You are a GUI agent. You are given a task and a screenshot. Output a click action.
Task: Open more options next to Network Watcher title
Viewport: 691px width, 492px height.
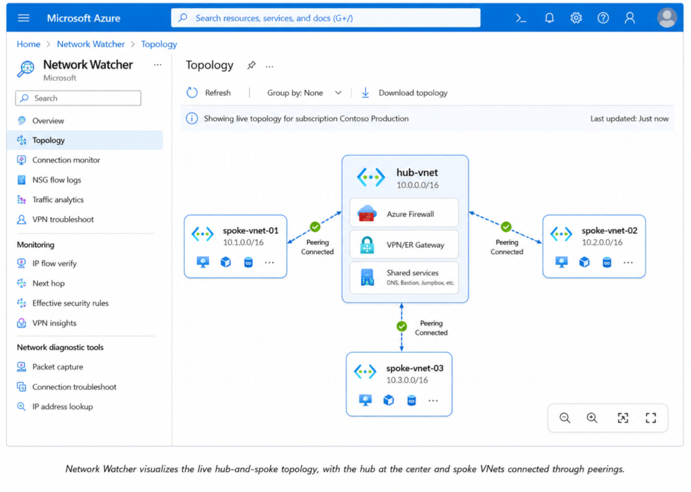point(157,65)
